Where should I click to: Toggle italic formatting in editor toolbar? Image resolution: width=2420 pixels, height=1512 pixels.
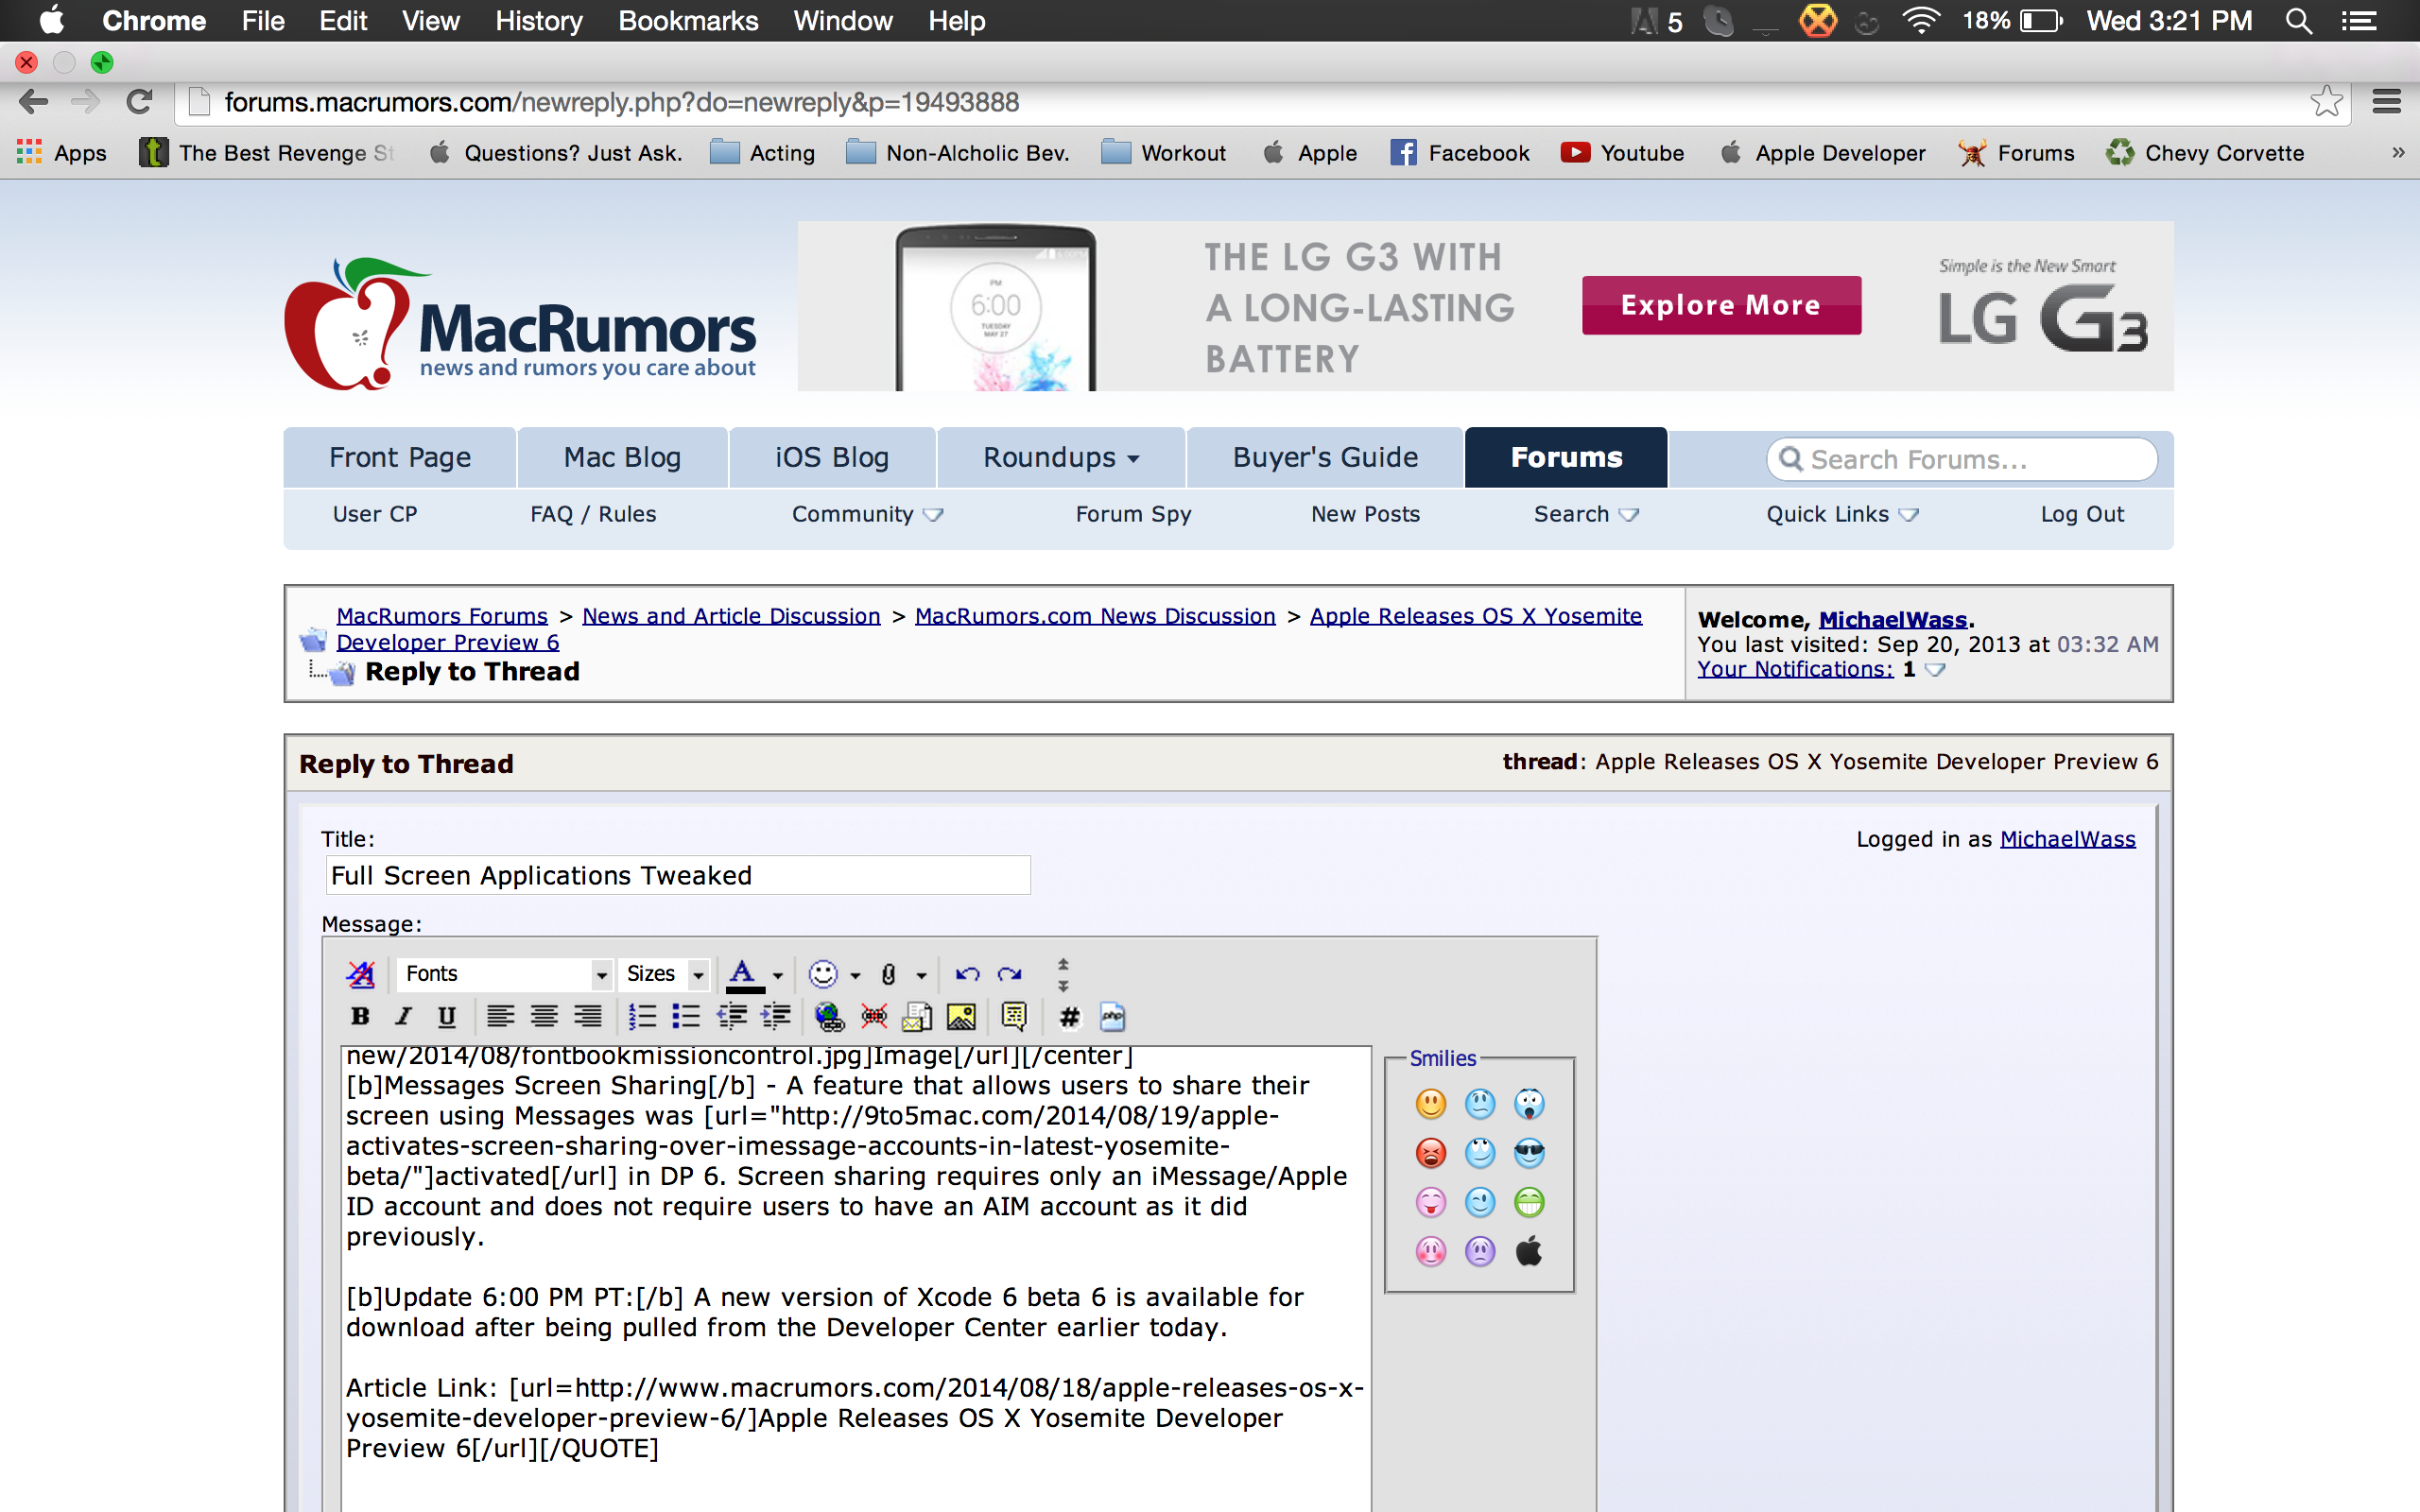[x=403, y=1017]
